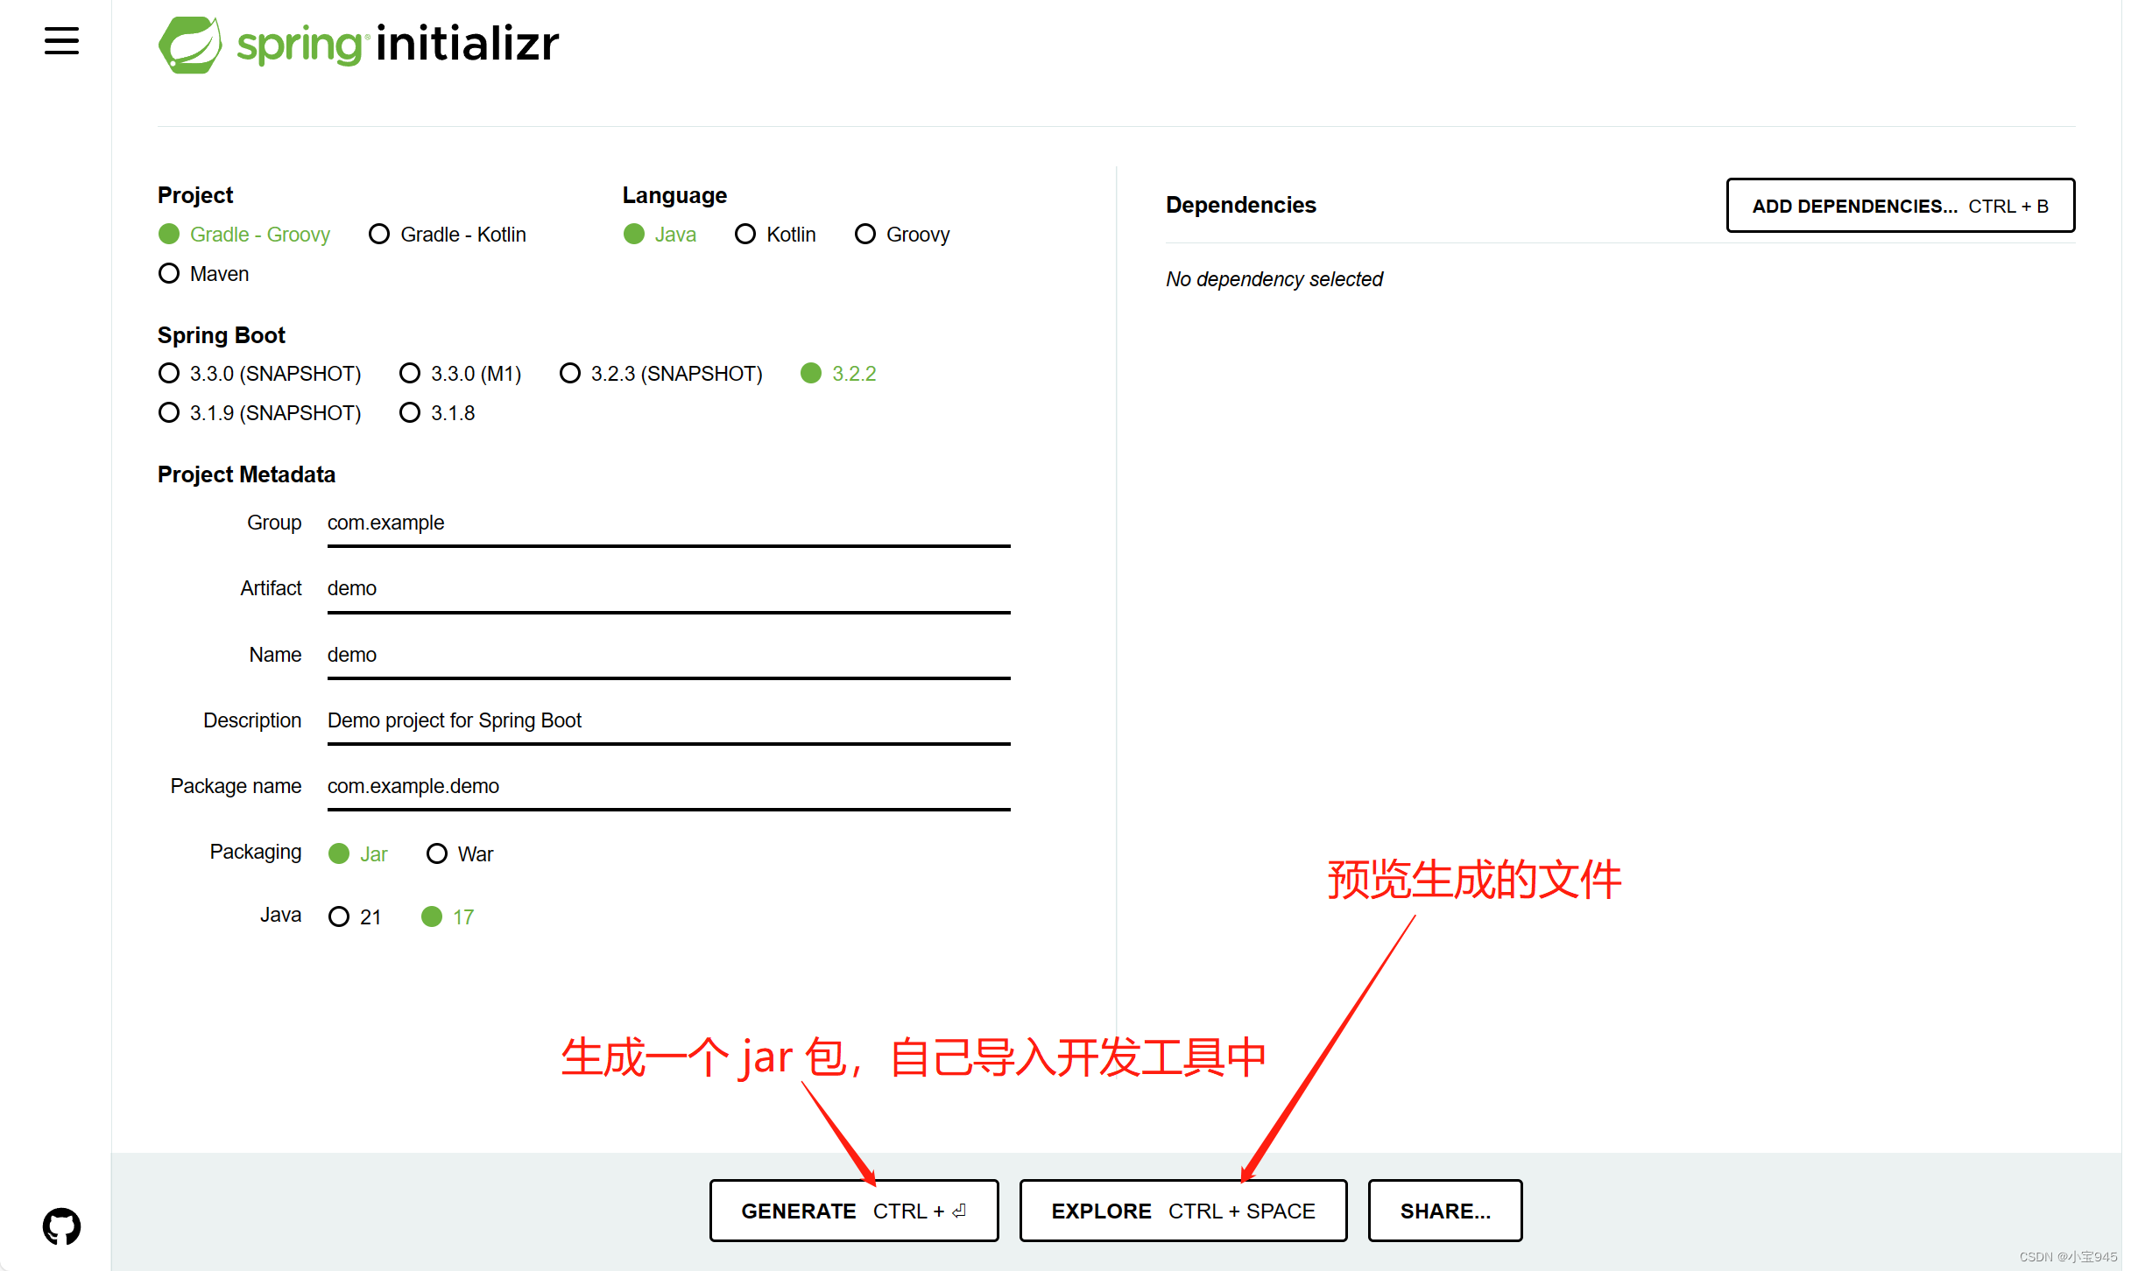Screen dimensions: 2131x1271
Task: Set packaging to War
Action: coord(460,854)
